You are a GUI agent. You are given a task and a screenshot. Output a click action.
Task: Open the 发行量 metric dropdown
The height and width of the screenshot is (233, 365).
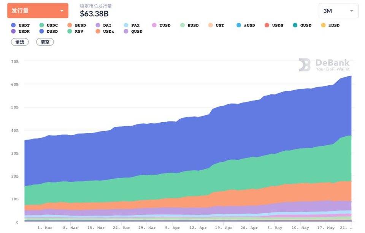tap(37, 11)
